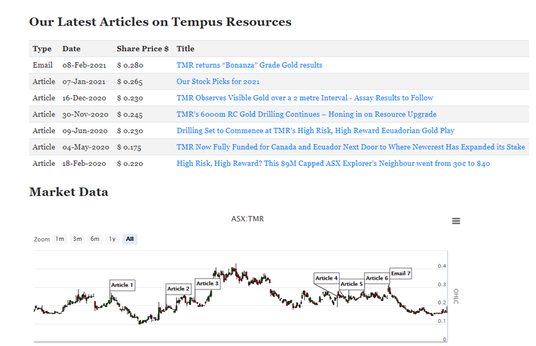Click the Date column header
Image resolution: width=536 pixels, height=346 pixels.
click(71, 49)
